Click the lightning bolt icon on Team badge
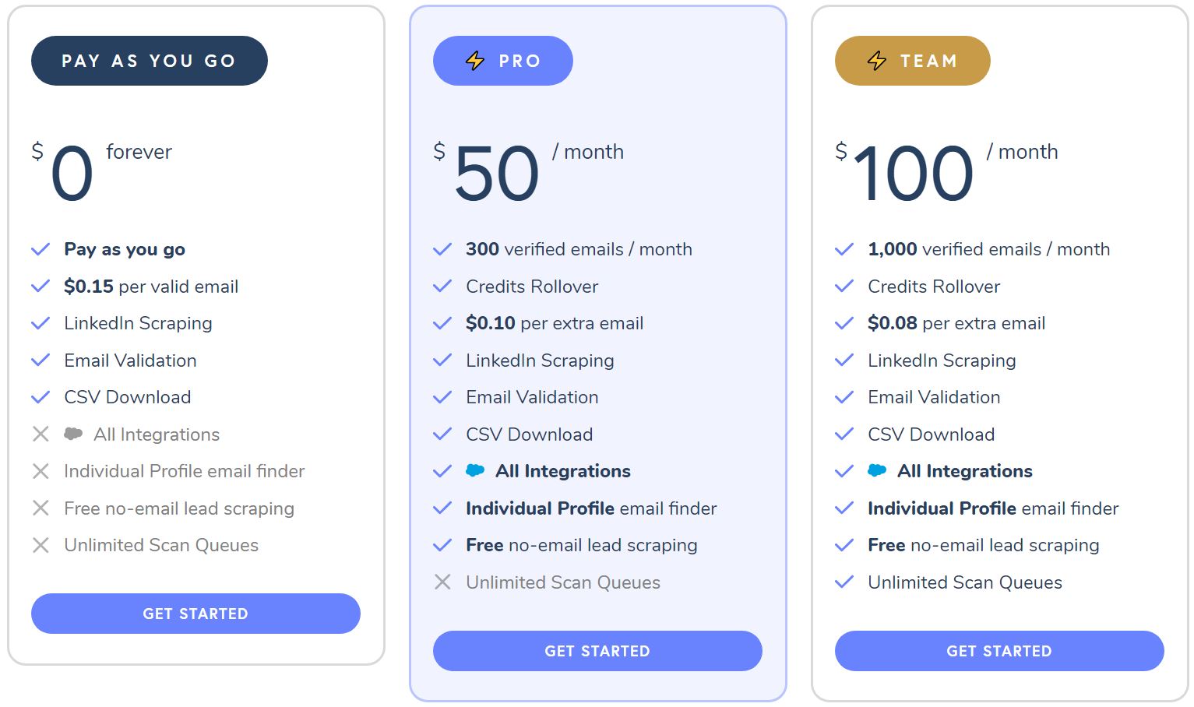Image resolution: width=1194 pixels, height=707 pixels. click(877, 61)
